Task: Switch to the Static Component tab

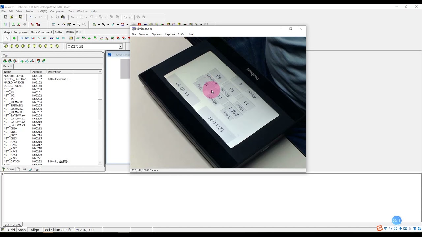Action: click(41, 32)
